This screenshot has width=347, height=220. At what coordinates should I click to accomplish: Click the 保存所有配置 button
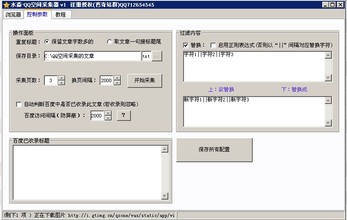point(214,150)
